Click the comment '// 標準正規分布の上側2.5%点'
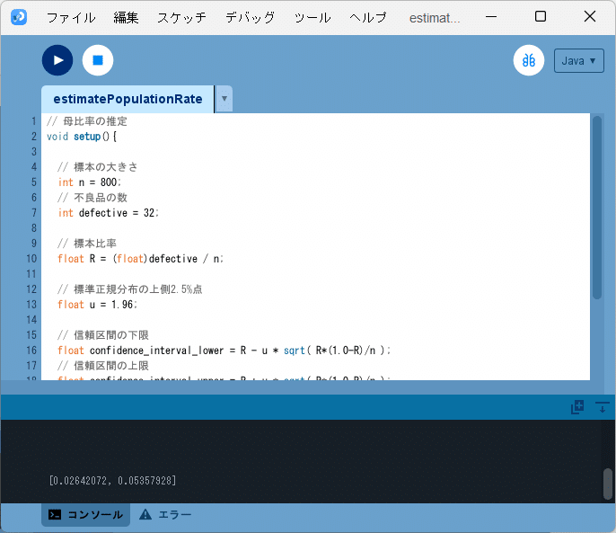 tap(130, 289)
